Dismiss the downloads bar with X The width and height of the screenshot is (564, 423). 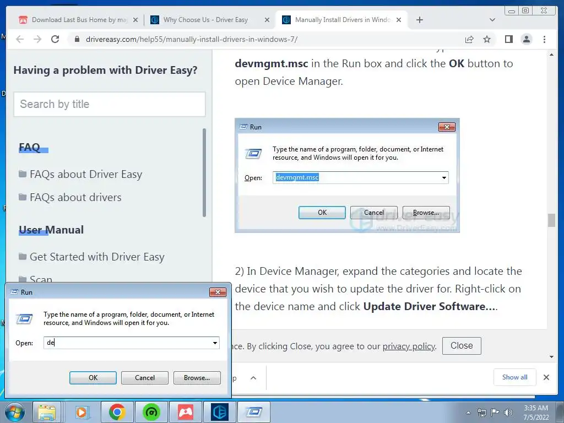pos(546,377)
